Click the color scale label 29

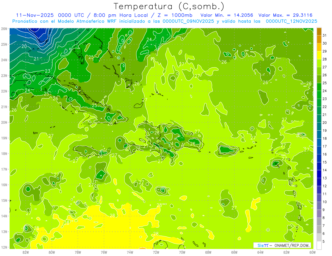325,51
